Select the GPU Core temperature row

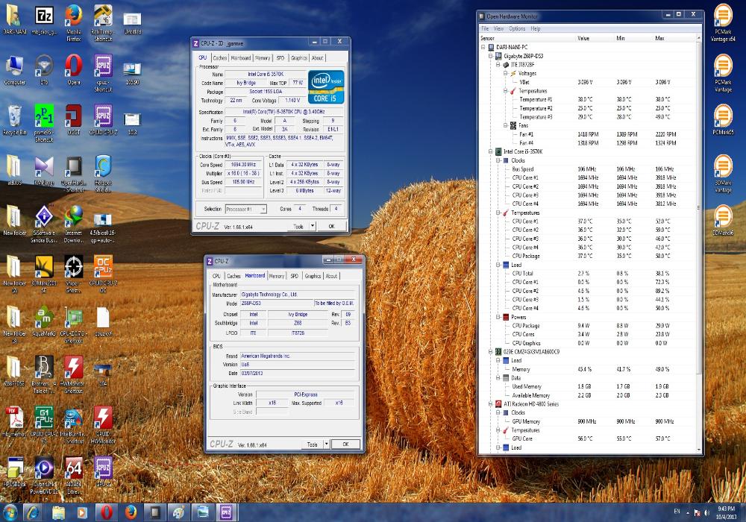click(x=589, y=438)
